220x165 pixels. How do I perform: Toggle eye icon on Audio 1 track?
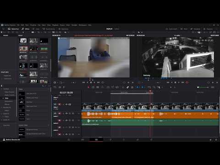[x=66, y=113]
